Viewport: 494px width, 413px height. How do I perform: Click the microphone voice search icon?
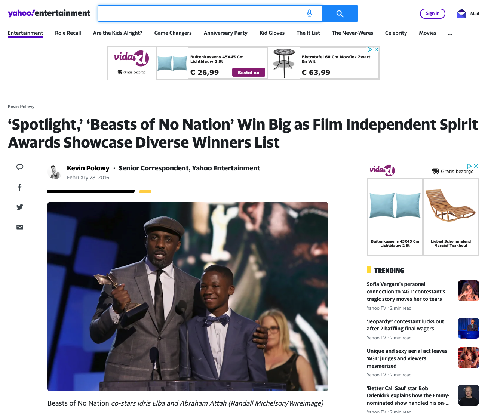coord(309,13)
